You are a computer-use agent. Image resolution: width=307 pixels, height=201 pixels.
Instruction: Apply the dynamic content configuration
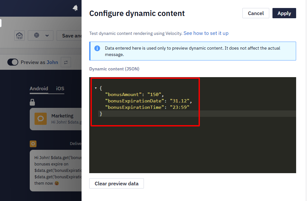pos(284,13)
